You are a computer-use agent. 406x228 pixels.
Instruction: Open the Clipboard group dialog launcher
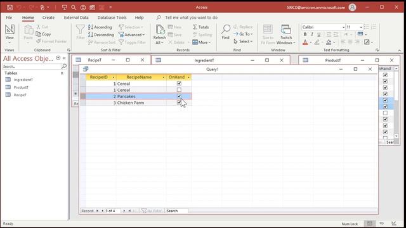click(x=69, y=50)
